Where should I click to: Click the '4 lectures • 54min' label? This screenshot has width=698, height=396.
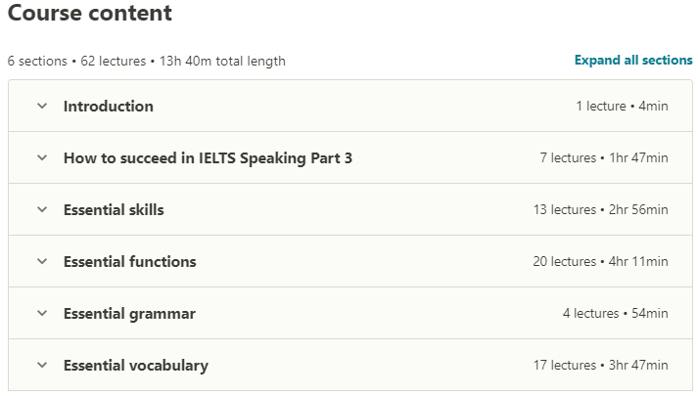(615, 314)
